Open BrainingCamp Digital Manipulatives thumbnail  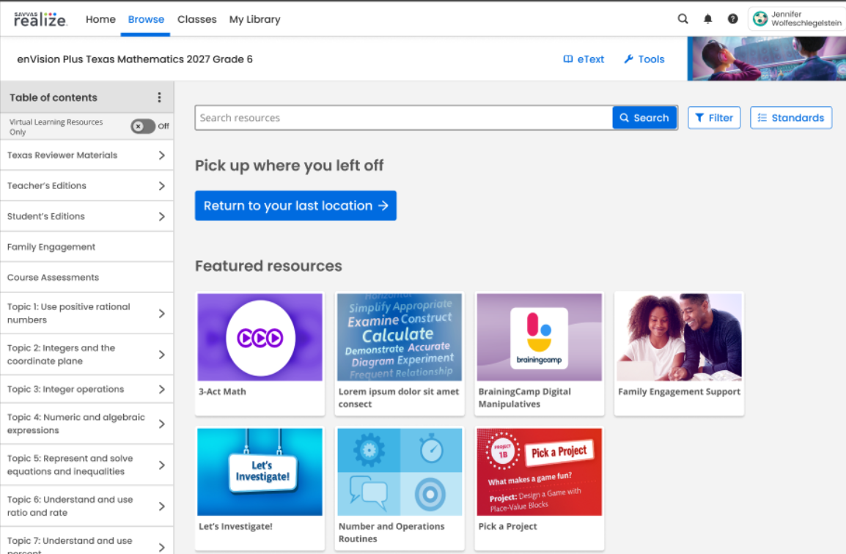(540, 337)
